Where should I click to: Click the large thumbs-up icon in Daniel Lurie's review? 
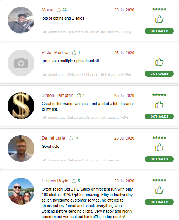pyautogui.click(x=159, y=147)
